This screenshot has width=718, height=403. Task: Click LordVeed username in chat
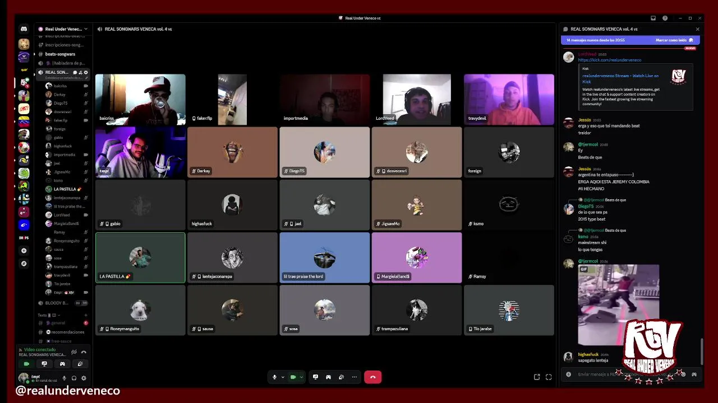point(587,54)
